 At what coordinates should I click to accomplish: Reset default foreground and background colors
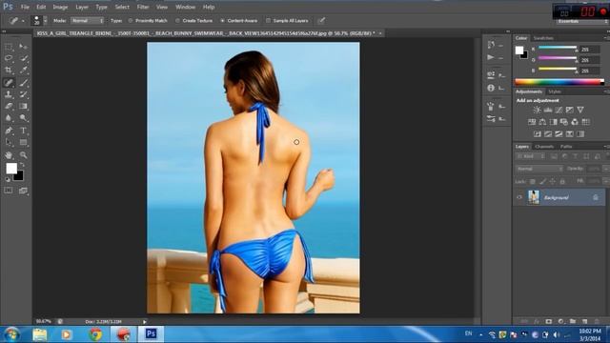[8, 179]
